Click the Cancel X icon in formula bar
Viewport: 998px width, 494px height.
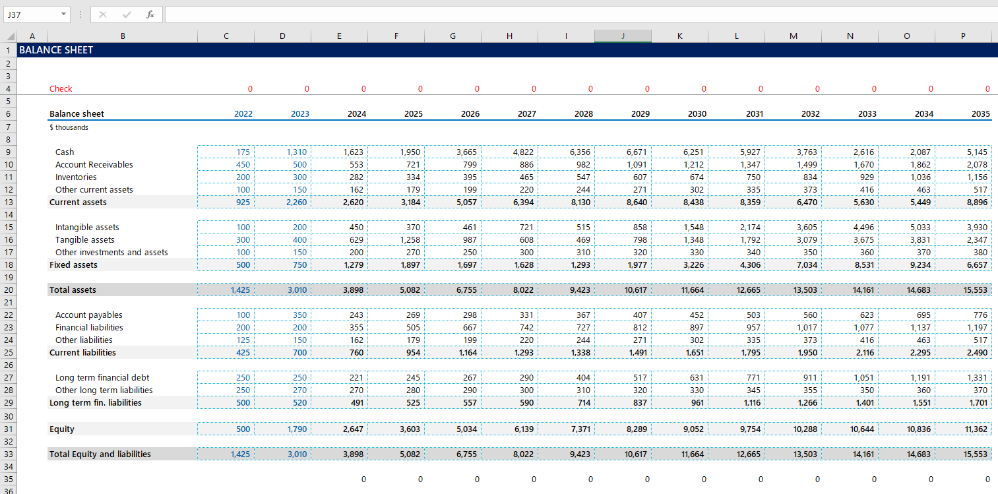[x=103, y=15]
